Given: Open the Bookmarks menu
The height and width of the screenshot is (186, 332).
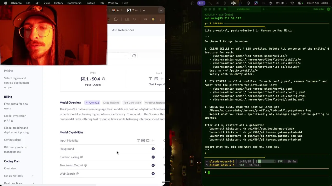Looking at the screenshot, I should [74, 3].
